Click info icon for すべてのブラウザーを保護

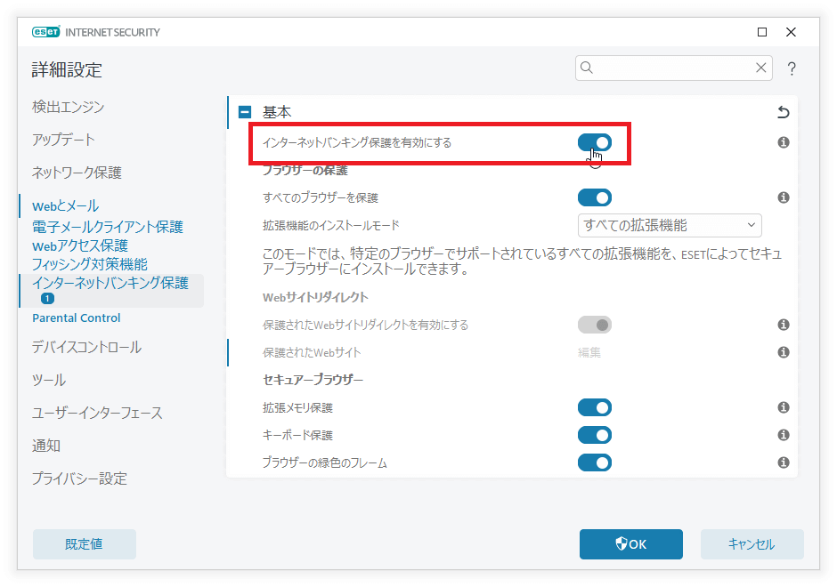(784, 197)
